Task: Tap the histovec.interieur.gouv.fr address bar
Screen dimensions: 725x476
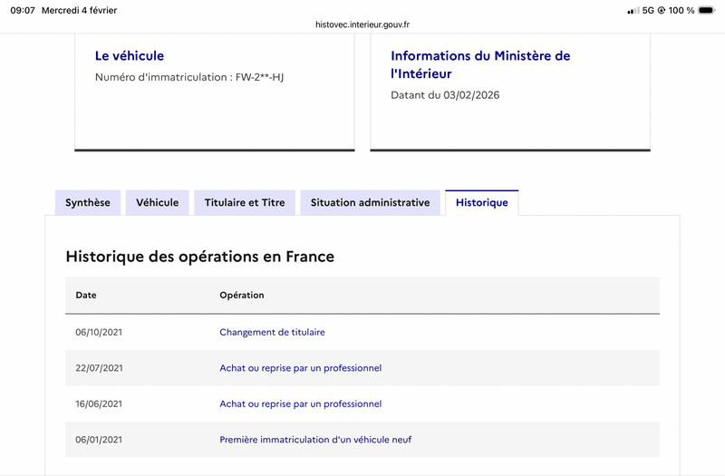Action: [x=362, y=25]
